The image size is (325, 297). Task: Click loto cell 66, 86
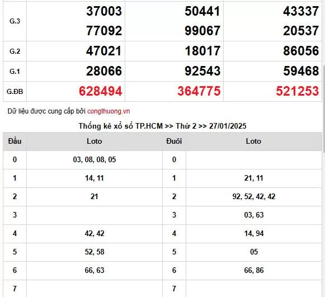(x=254, y=270)
